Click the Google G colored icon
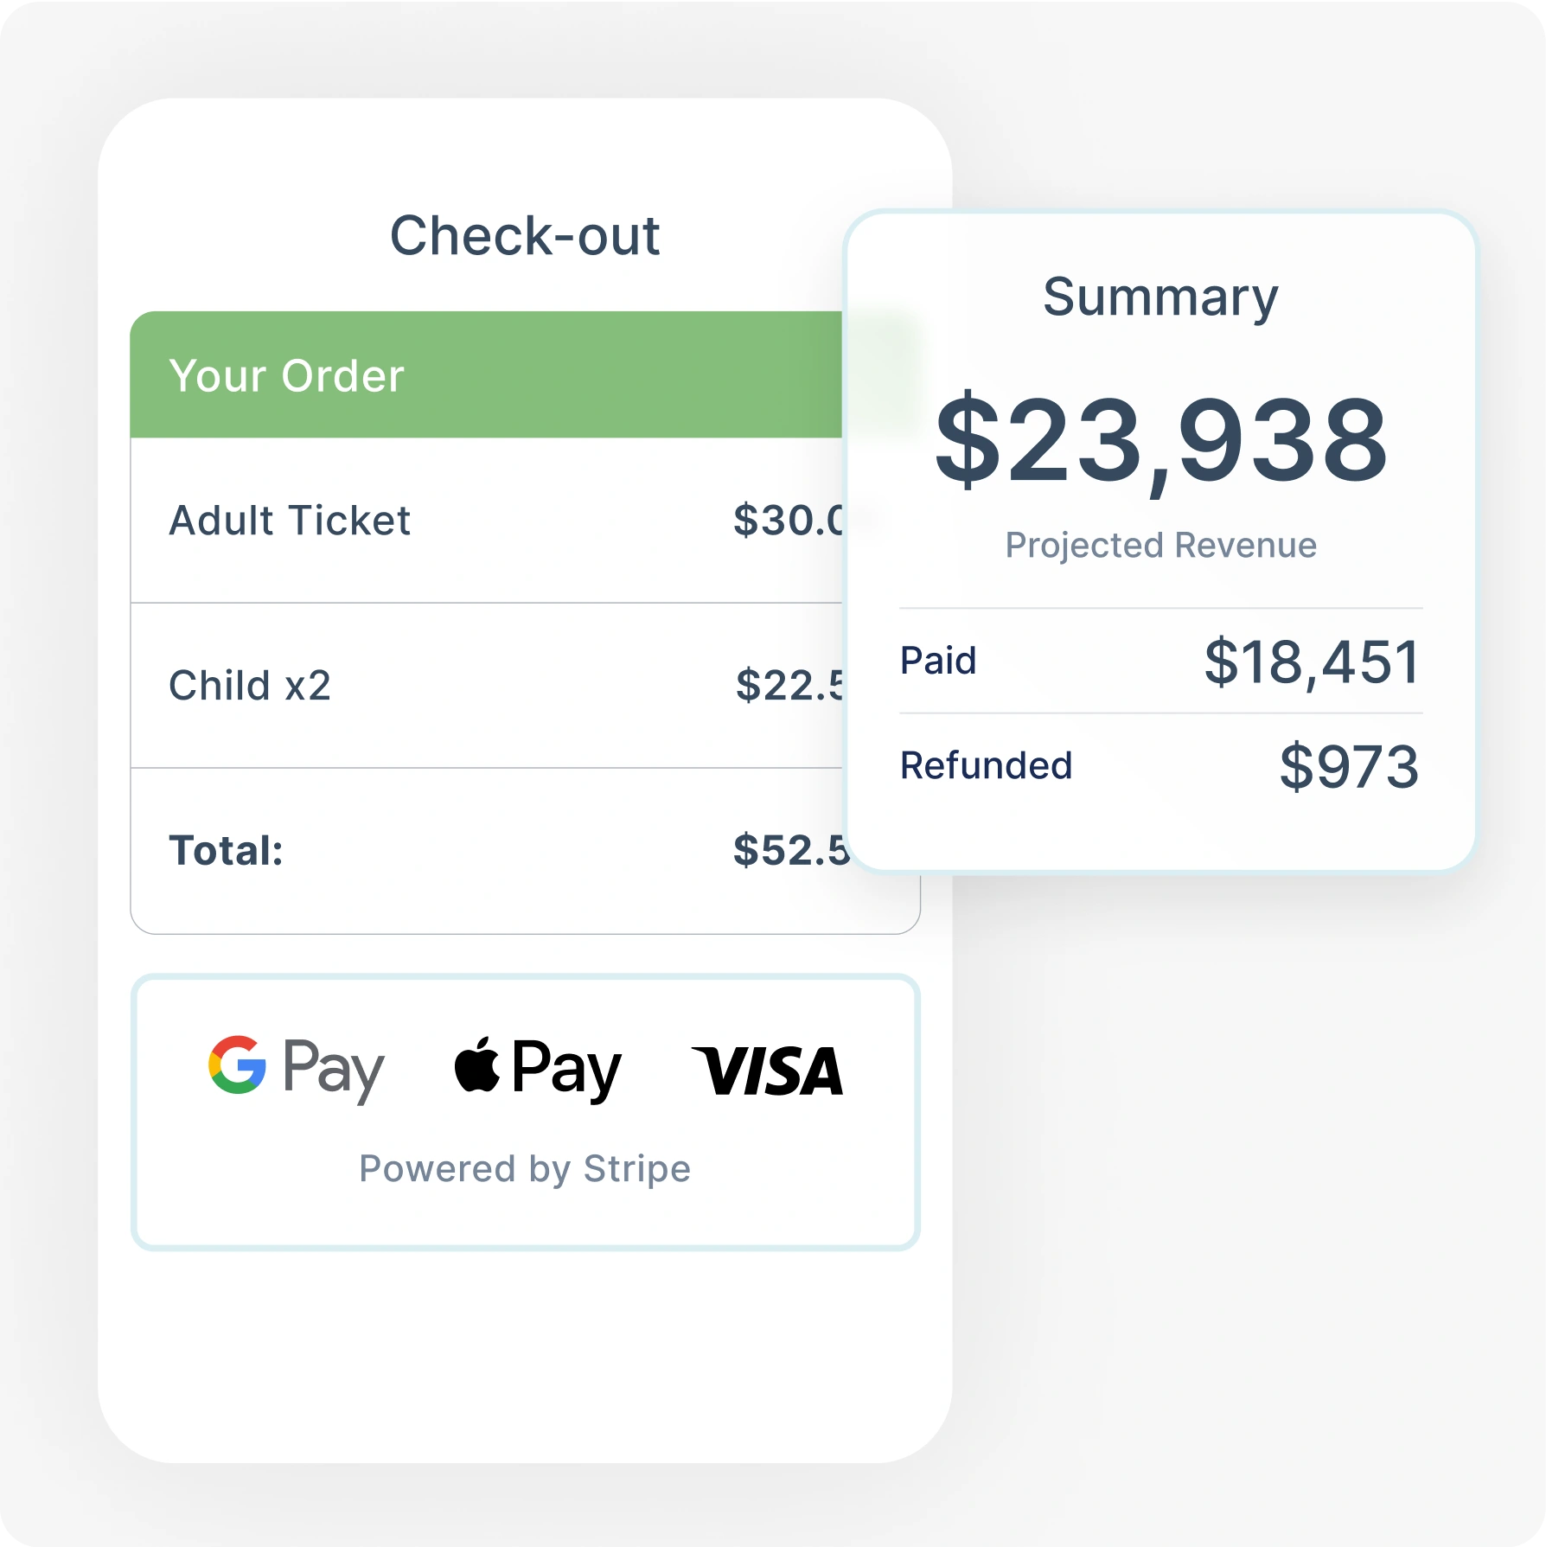Screen dimensions: 1546x1547 [x=237, y=1064]
